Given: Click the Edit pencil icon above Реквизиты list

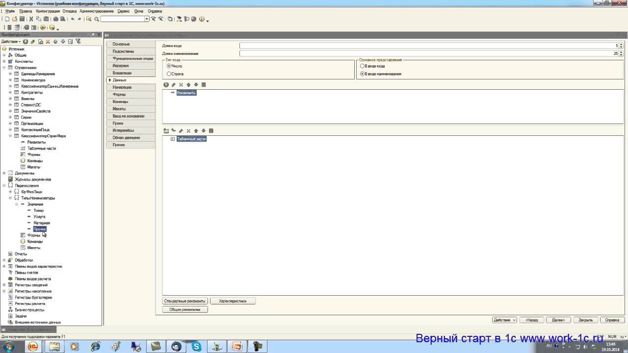Looking at the screenshot, I should coord(173,85).
